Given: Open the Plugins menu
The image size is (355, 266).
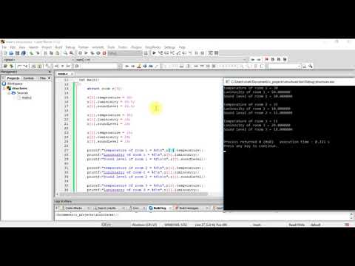Looking at the screenshot, I should (136, 47).
